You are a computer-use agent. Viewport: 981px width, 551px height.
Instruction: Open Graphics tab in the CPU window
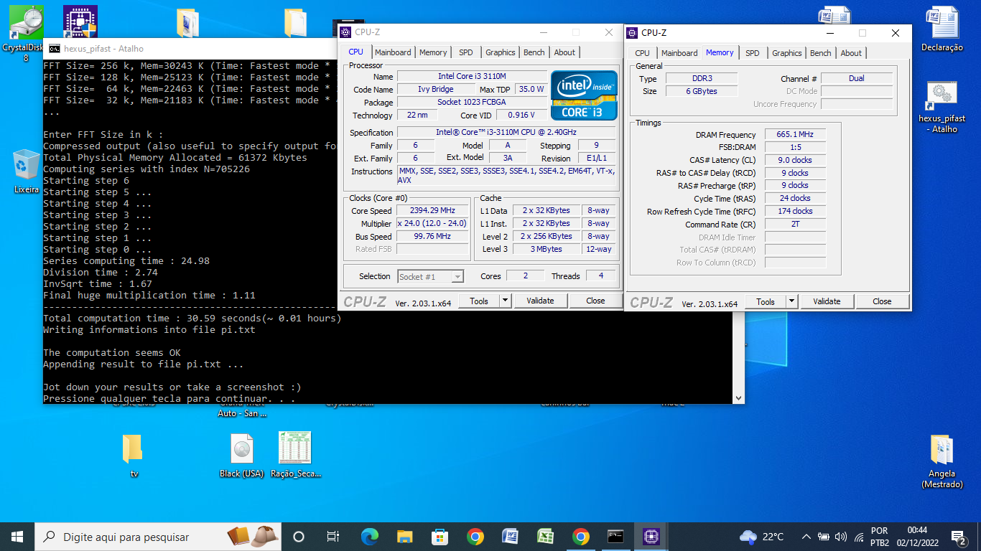[501, 52]
